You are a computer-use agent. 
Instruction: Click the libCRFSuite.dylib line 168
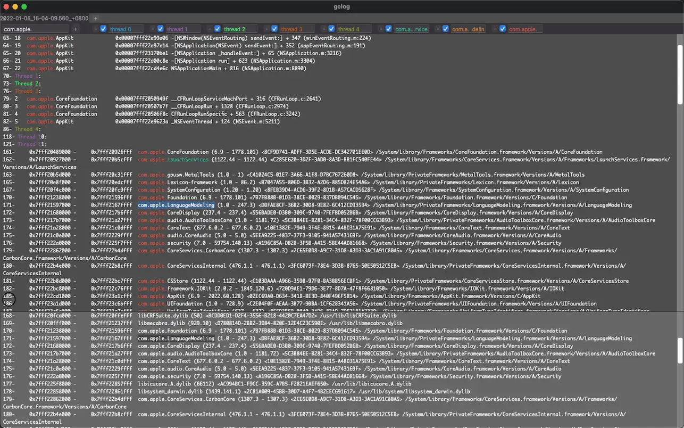pyautogui.click(x=199, y=315)
